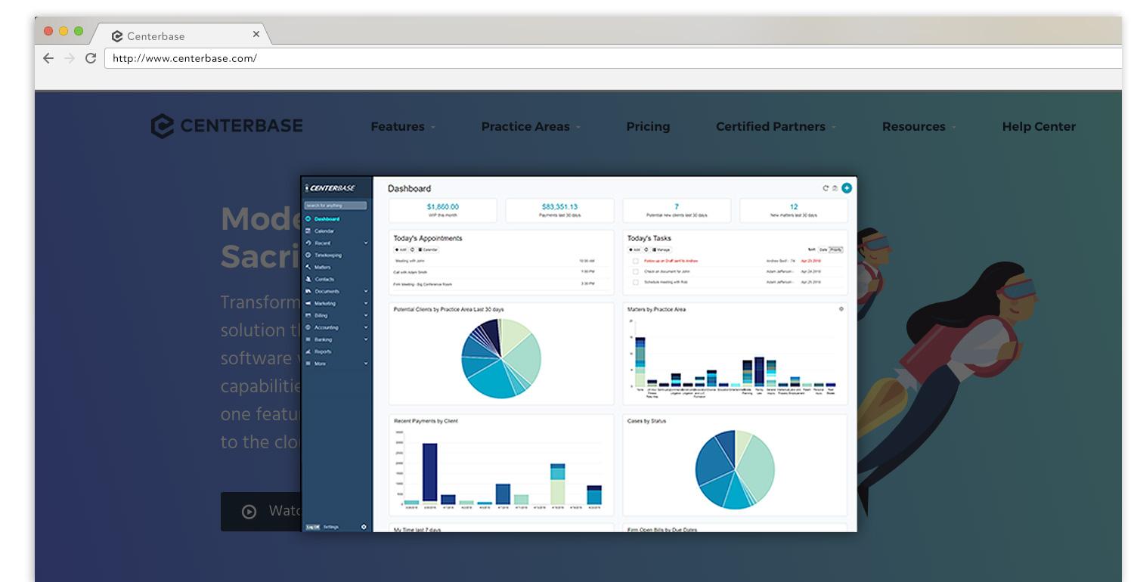The width and height of the screenshot is (1134, 582).
Task: Click the settings gear at sidebar bottom
Action: (x=364, y=527)
